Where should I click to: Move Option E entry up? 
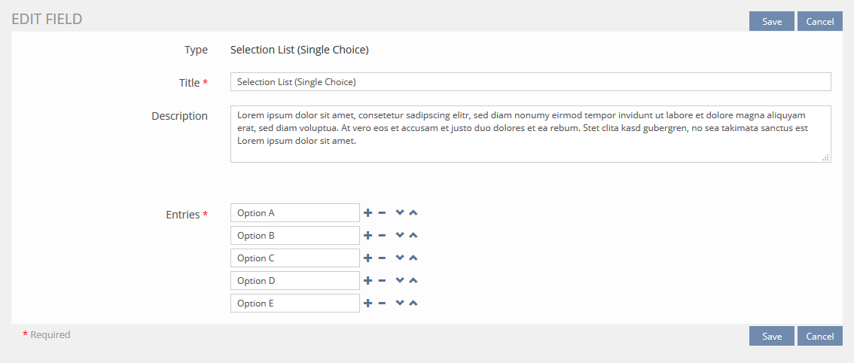[413, 304]
